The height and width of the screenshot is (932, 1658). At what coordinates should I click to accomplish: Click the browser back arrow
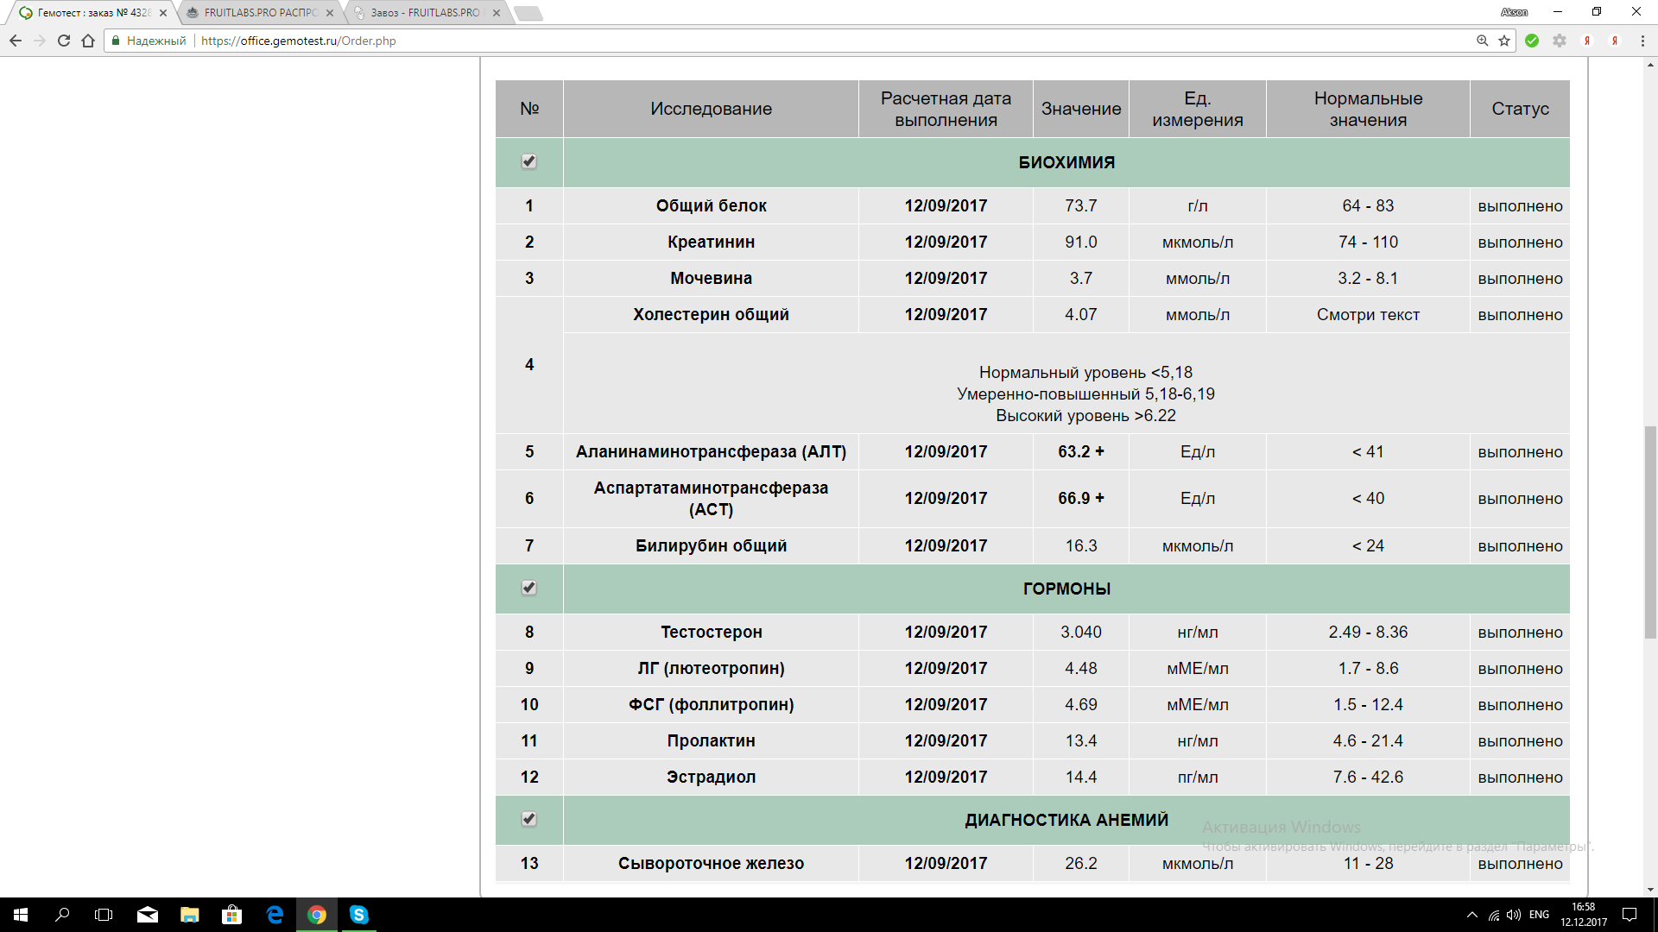coord(16,41)
